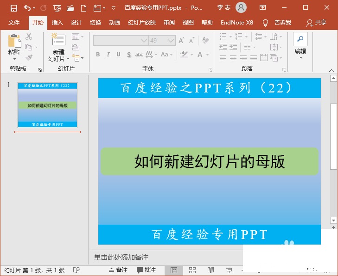
Task: Open the EndNote X8 tab
Action: click(x=236, y=22)
